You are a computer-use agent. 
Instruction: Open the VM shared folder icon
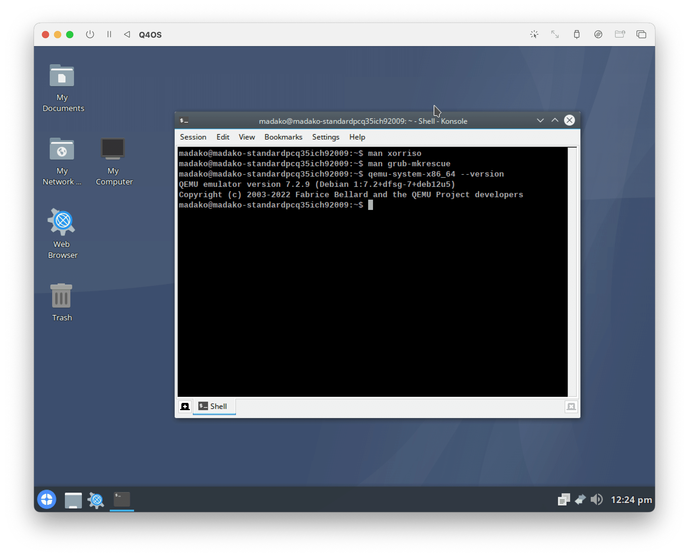(620, 34)
